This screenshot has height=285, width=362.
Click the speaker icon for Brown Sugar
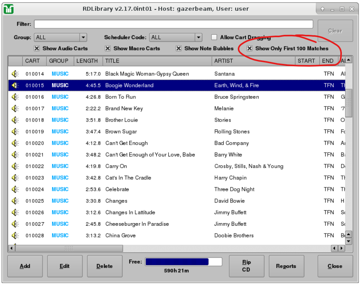click(x=15, y=132)
